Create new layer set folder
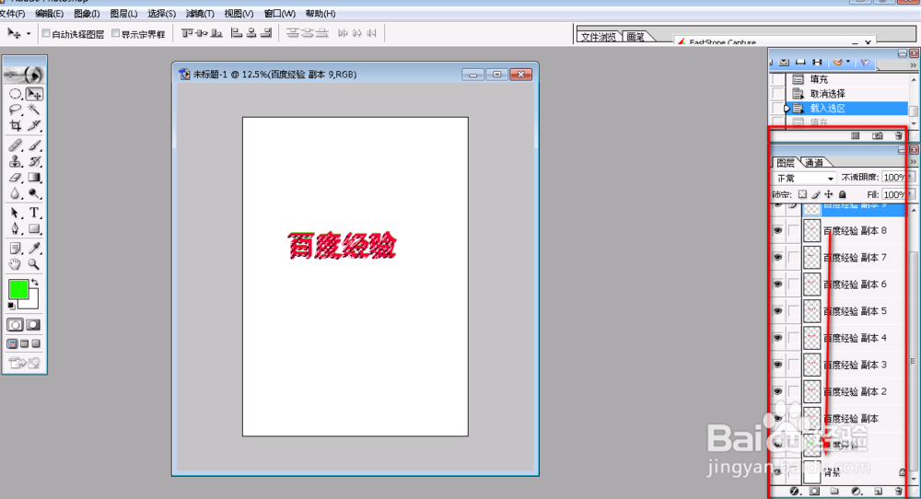Viewport: 921px width, 499px height. tap(834, 491)
